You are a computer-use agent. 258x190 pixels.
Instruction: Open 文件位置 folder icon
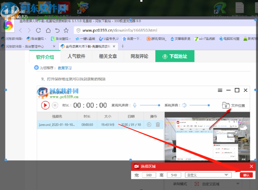tap(226, 105)
